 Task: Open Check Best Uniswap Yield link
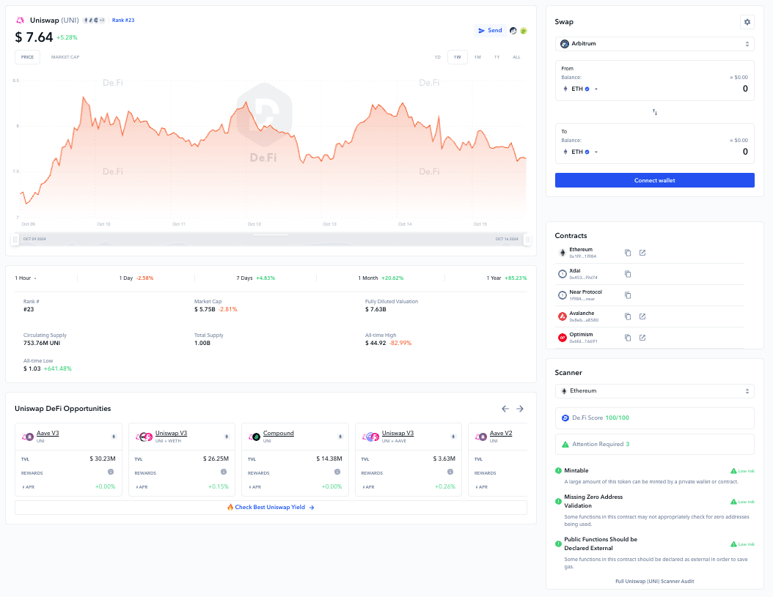(271, 508)
